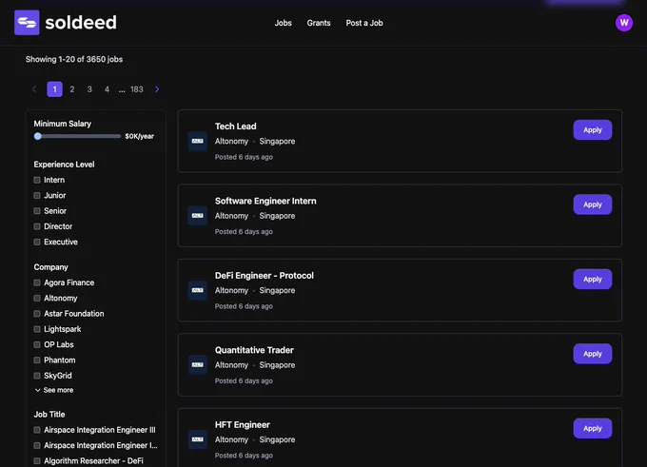Open the purple W profile avatar
Screen dimensions: 647x467
coord(624,23)
